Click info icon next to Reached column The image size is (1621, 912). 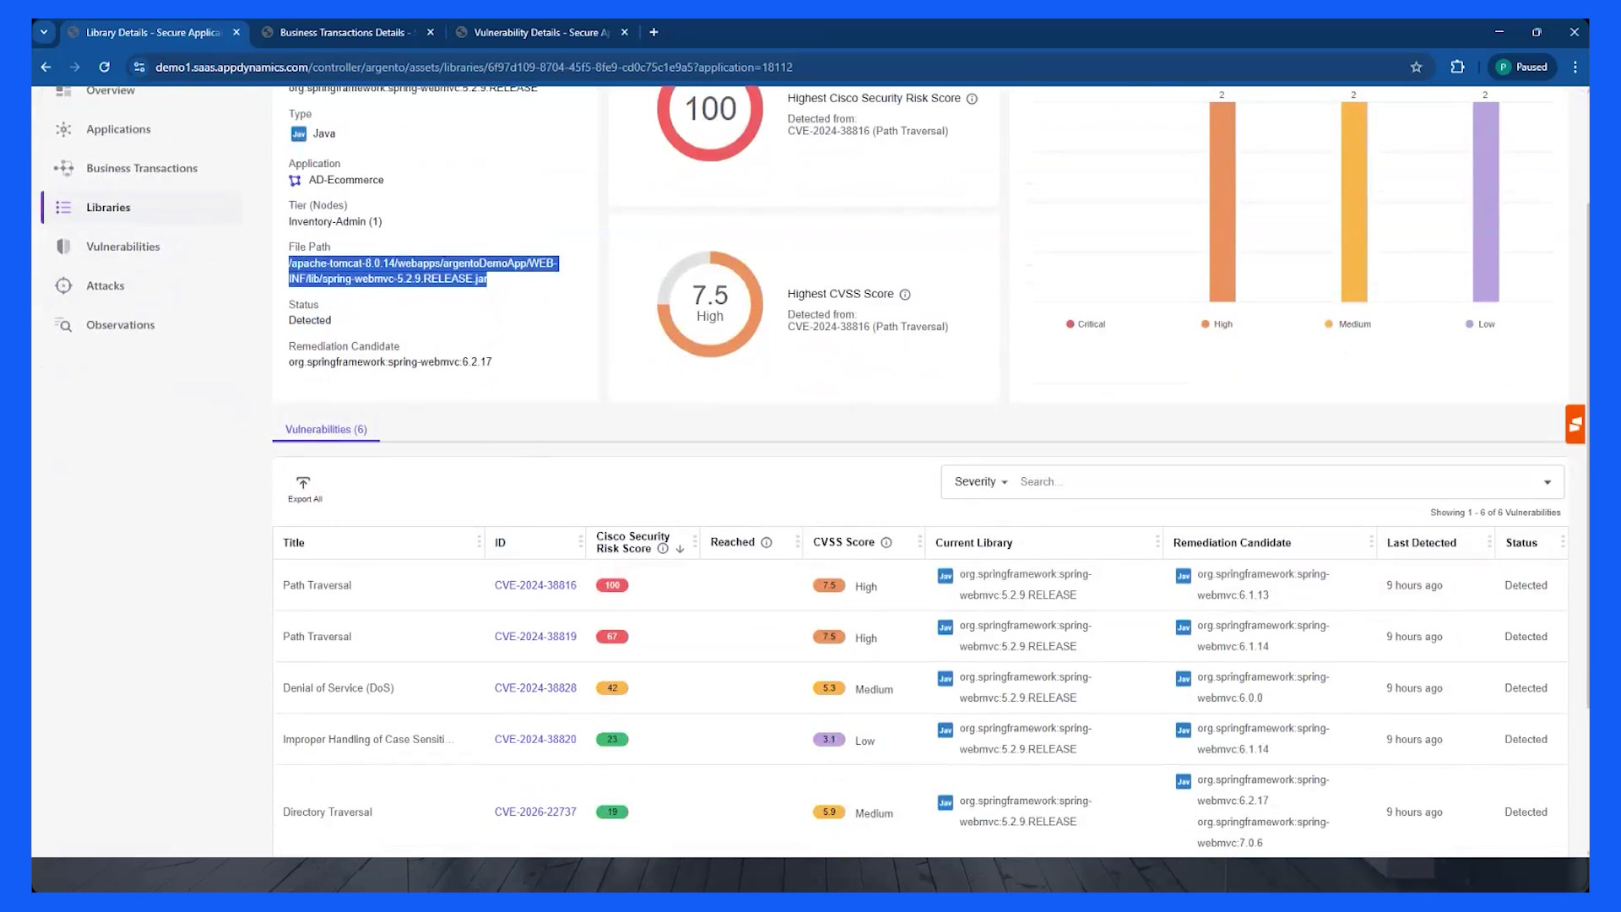point(767,543)
